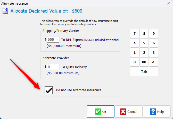Focus the DHL Express amount field
Viewport: 173px width, 119px height.
tap(53, 40)
